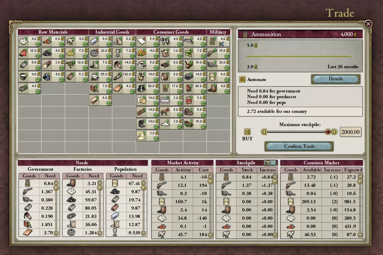383x255 pixels.
Task: Select the small arms revolver tile priced 16.0
Action: pos(219,53)
